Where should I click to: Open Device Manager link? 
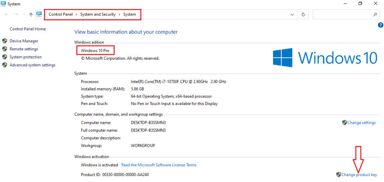[24, 41]
